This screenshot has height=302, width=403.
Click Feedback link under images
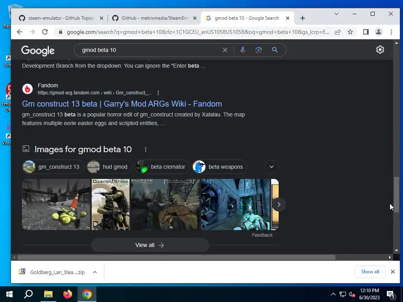coord(262,235)
